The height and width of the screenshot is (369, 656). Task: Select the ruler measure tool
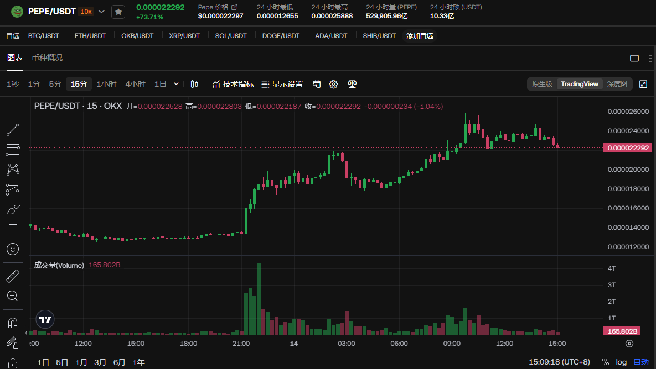[13, 276]
